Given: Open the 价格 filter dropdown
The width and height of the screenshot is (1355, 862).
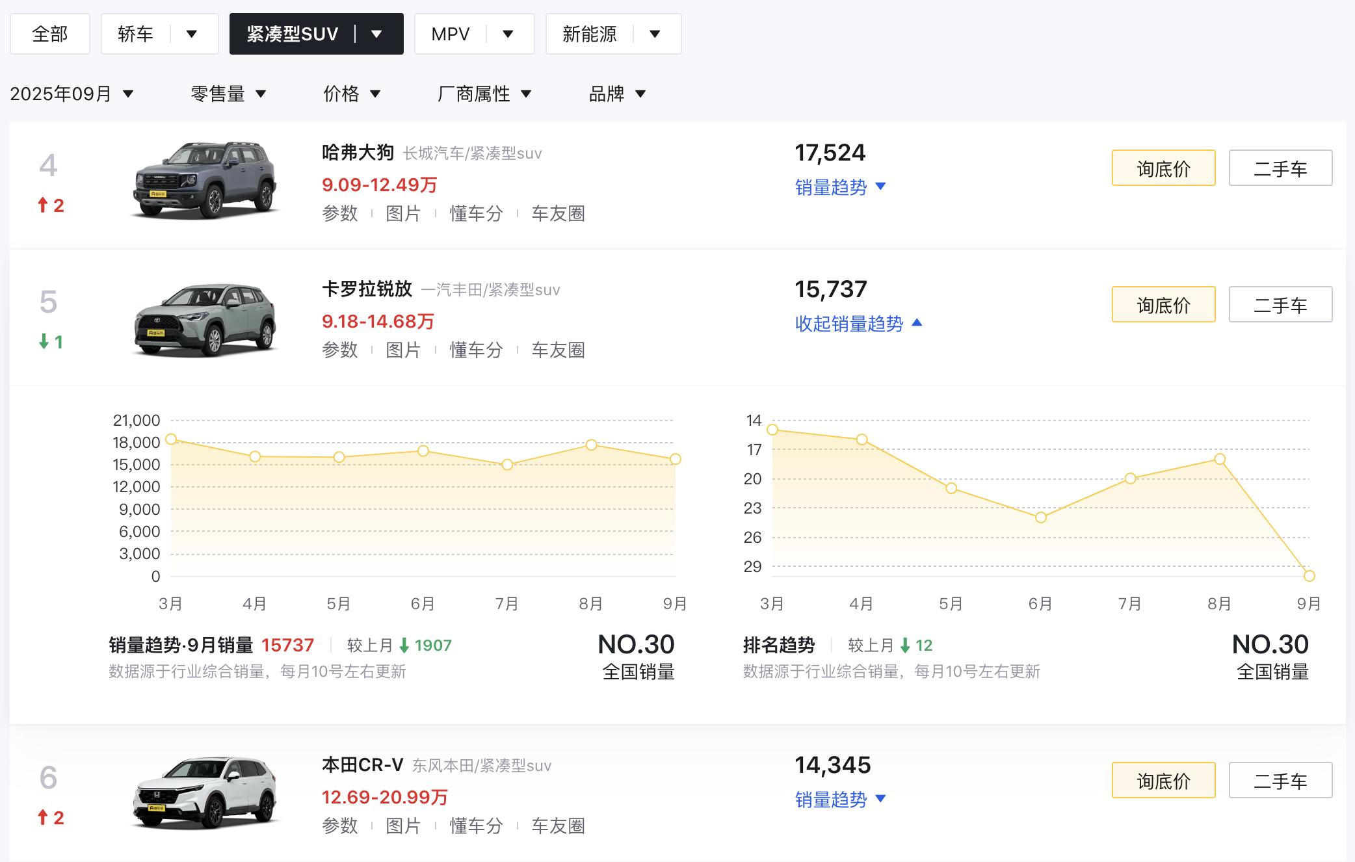Looking at the screenshot, I should (351, 94).
